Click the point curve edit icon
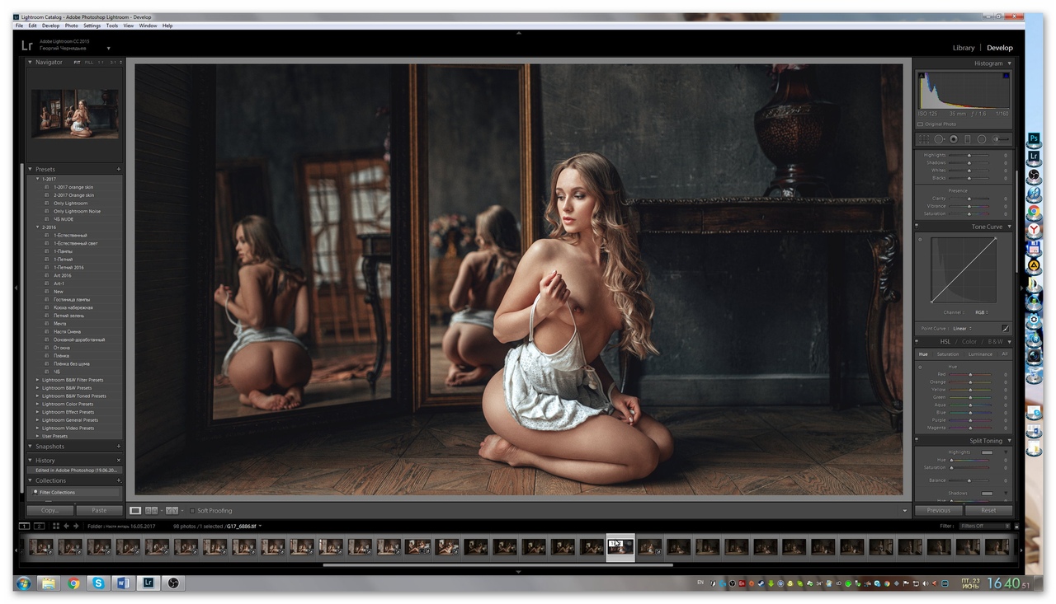 coord(1005,328)
